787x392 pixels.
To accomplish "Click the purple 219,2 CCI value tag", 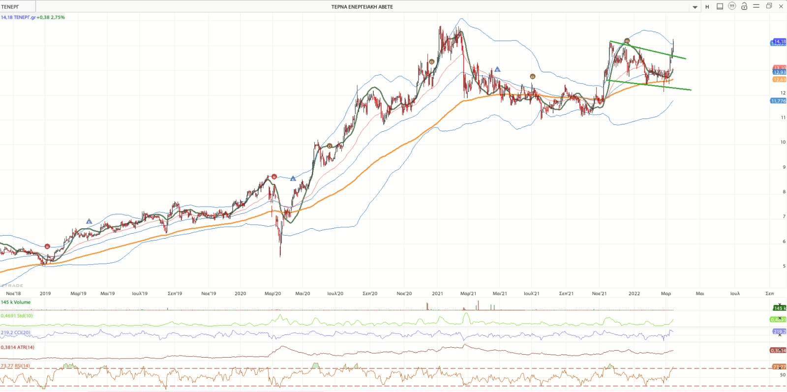I will pos(779,332).
